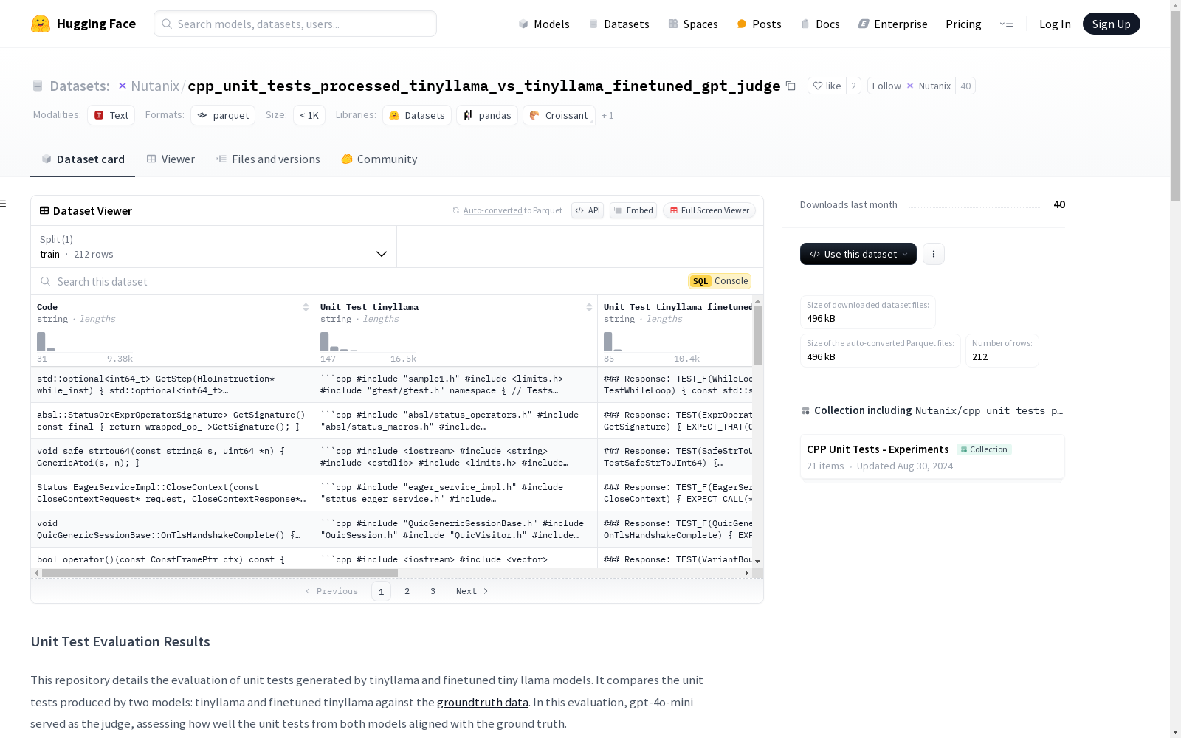Open Enterprise in top navigation
Image resolution: width=1181 pixels, height=738 pixels.
(x=892, y=24)
